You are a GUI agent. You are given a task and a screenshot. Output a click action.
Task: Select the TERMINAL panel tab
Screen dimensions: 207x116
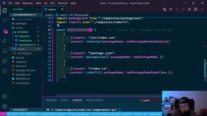77,100
